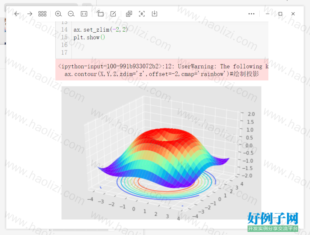Rotate the image
Screen dimensions: 310x235
tap(100, 14)
